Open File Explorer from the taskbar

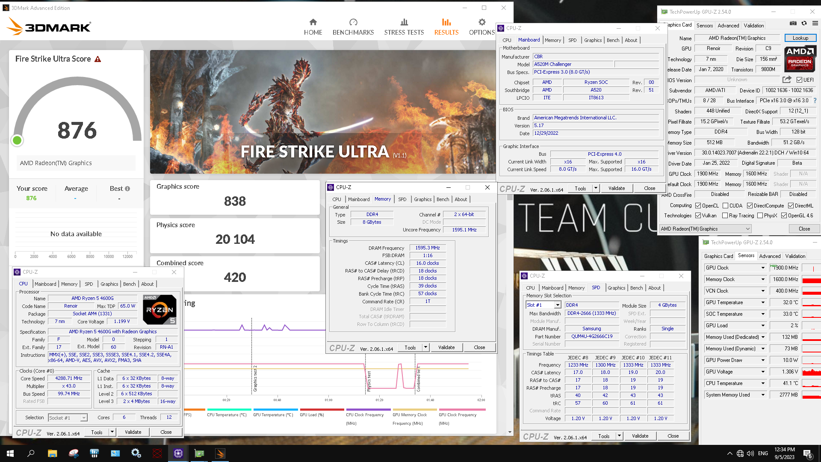coord(52,453)
